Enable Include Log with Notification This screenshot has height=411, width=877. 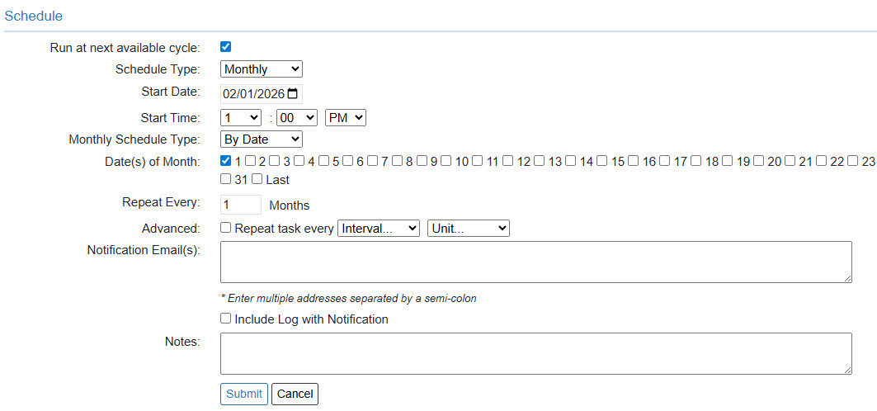[x=226, y=319]
